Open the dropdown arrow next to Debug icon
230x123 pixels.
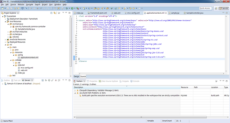69,8
